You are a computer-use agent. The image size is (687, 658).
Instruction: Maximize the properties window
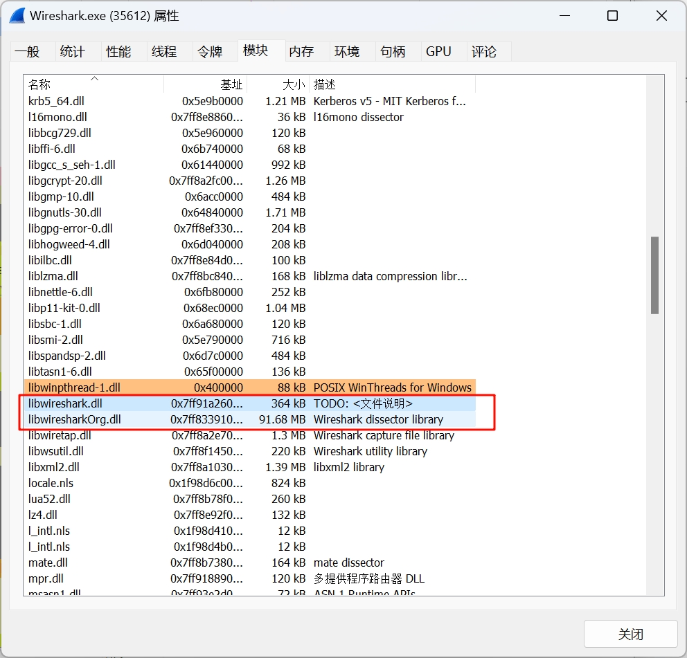(x=612, y=16)
